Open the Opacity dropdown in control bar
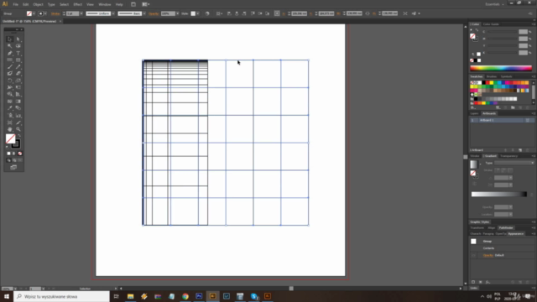Viewport: 537px width, 302px height. [177, 13]
